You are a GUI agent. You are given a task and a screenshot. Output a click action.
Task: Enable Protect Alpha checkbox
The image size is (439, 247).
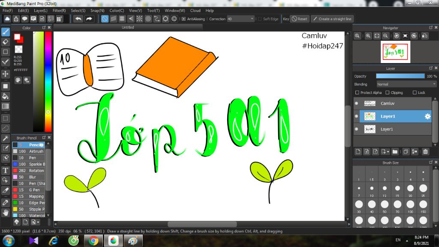tap(357, 93)
